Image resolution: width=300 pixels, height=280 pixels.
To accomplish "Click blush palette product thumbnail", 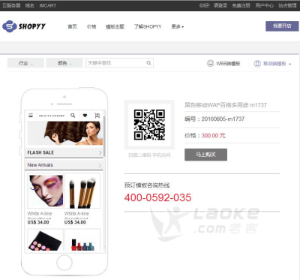I will [45, 240].
